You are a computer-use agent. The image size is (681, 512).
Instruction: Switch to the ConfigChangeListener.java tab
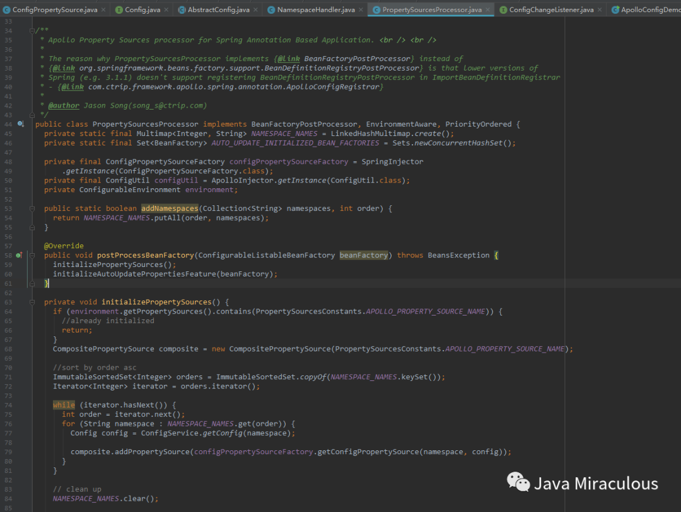(551, 9)
